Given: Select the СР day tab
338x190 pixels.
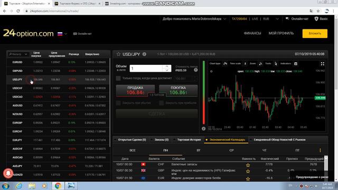Looking at the screenshot, I should [x=231, y=150].
